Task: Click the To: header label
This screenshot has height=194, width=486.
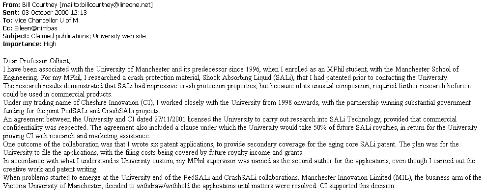Action: (7, 21)
